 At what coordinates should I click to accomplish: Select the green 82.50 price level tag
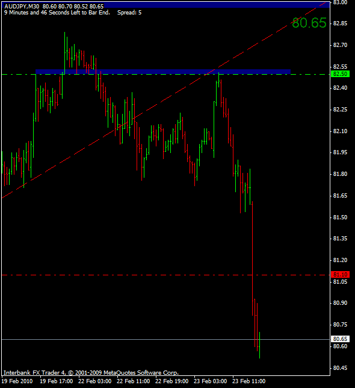[340, 74]
